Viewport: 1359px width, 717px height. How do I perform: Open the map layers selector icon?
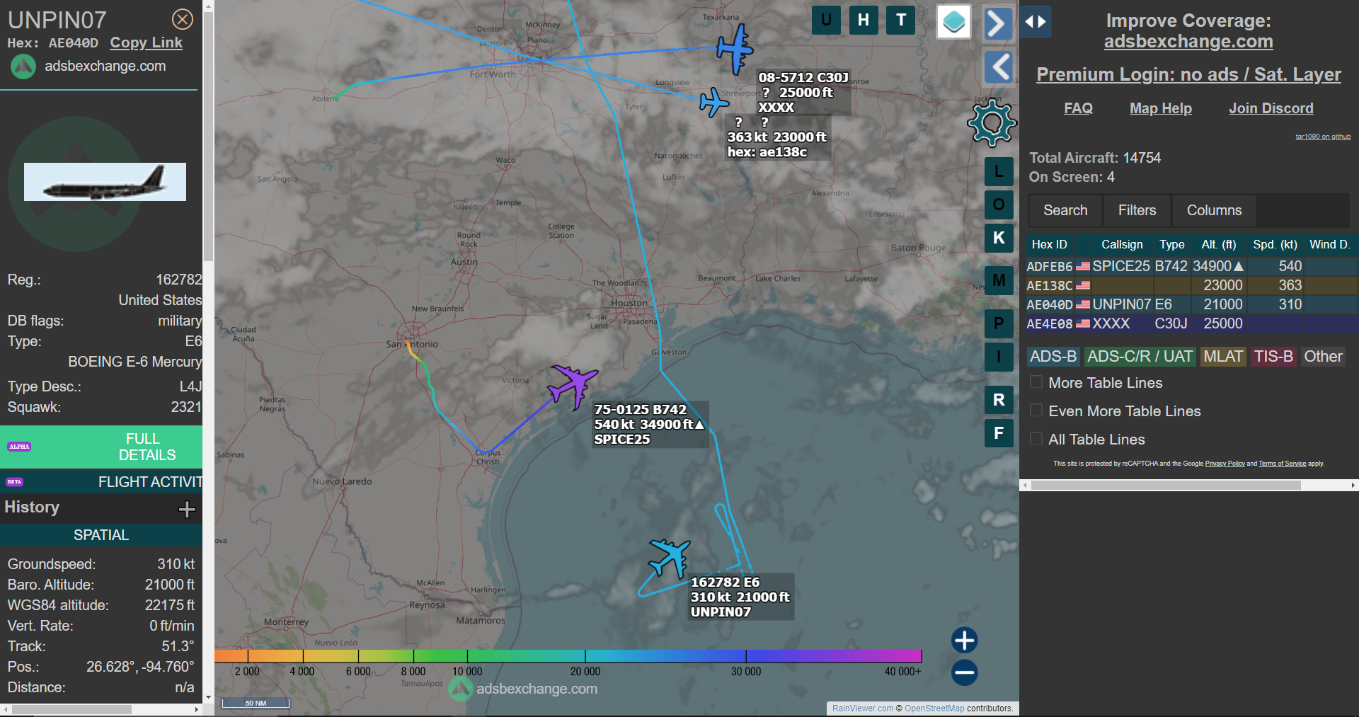pos(953,22)
